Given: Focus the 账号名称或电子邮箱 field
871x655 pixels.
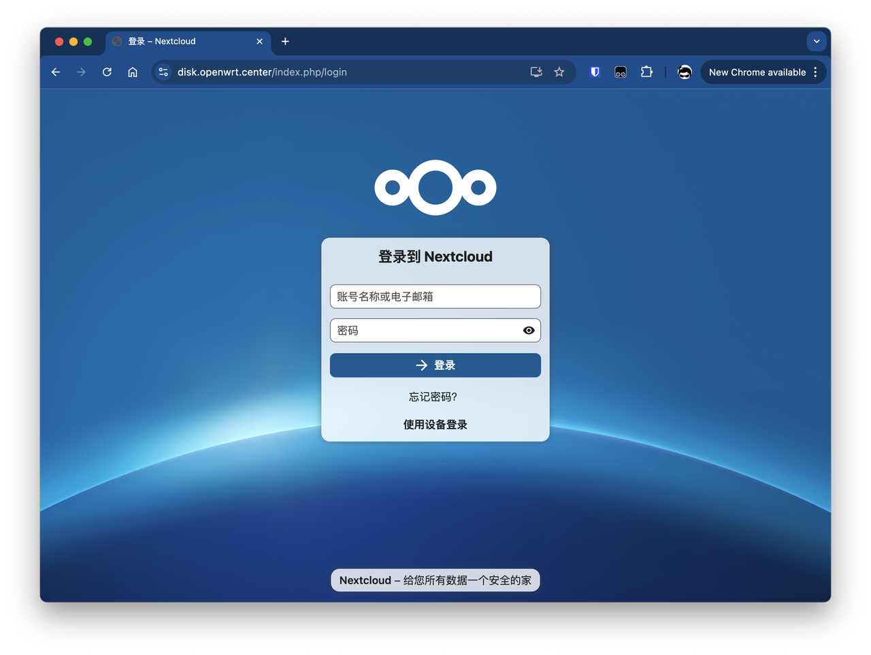Looking at the screenshot, I should [435, 297].
